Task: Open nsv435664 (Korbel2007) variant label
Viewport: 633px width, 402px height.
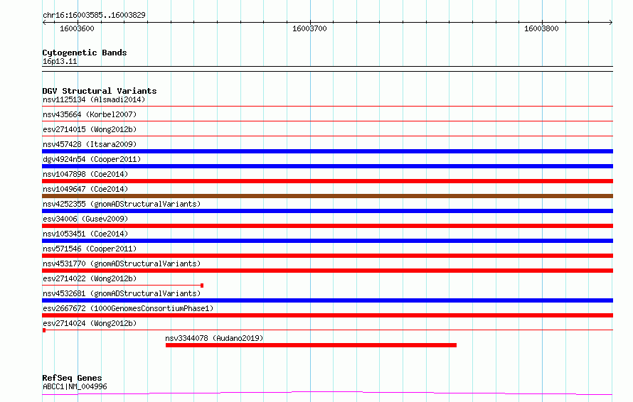Action: [x=90, y=114]
